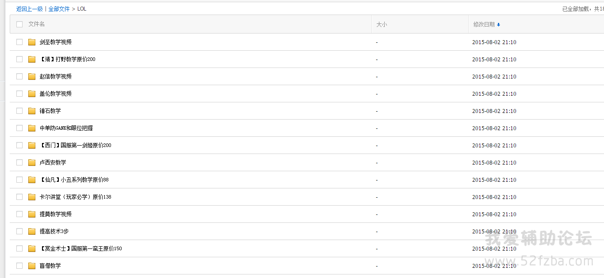Screen dimensions: 604x278
Task: Sort list by 文件名 column header
Action: tap(37, 24)
